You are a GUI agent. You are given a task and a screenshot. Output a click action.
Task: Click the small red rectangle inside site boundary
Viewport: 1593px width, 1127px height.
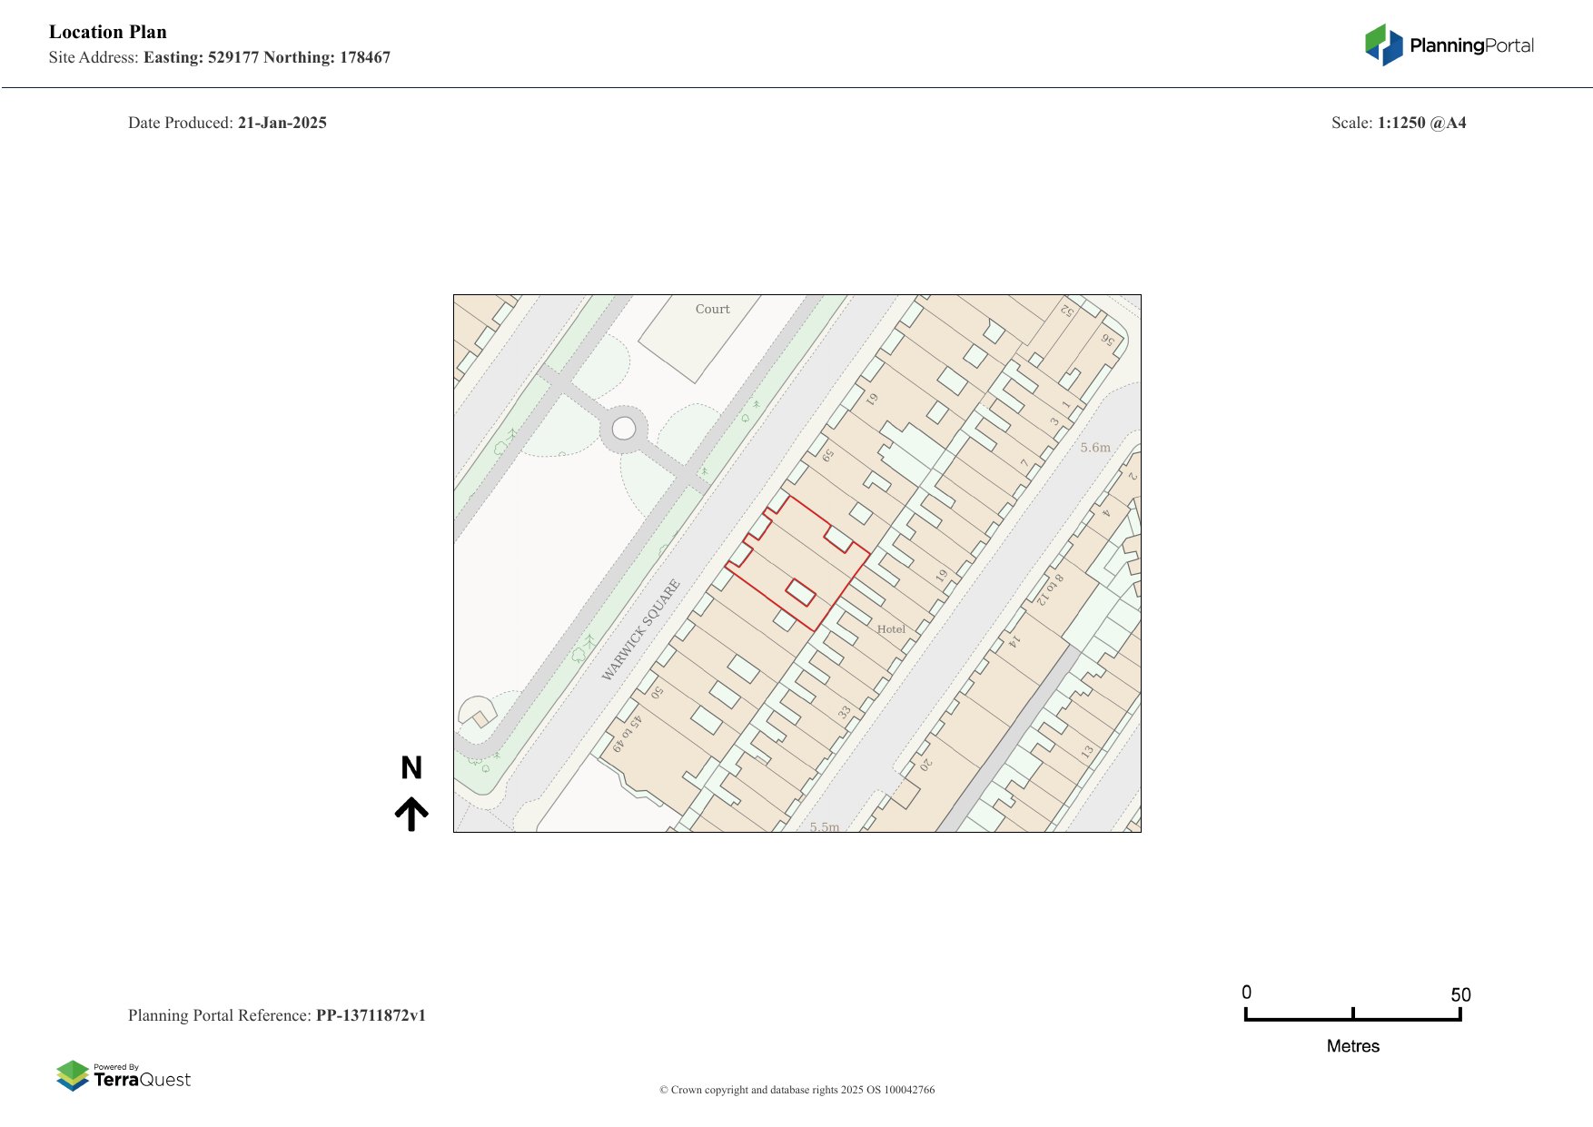[800, 592]
